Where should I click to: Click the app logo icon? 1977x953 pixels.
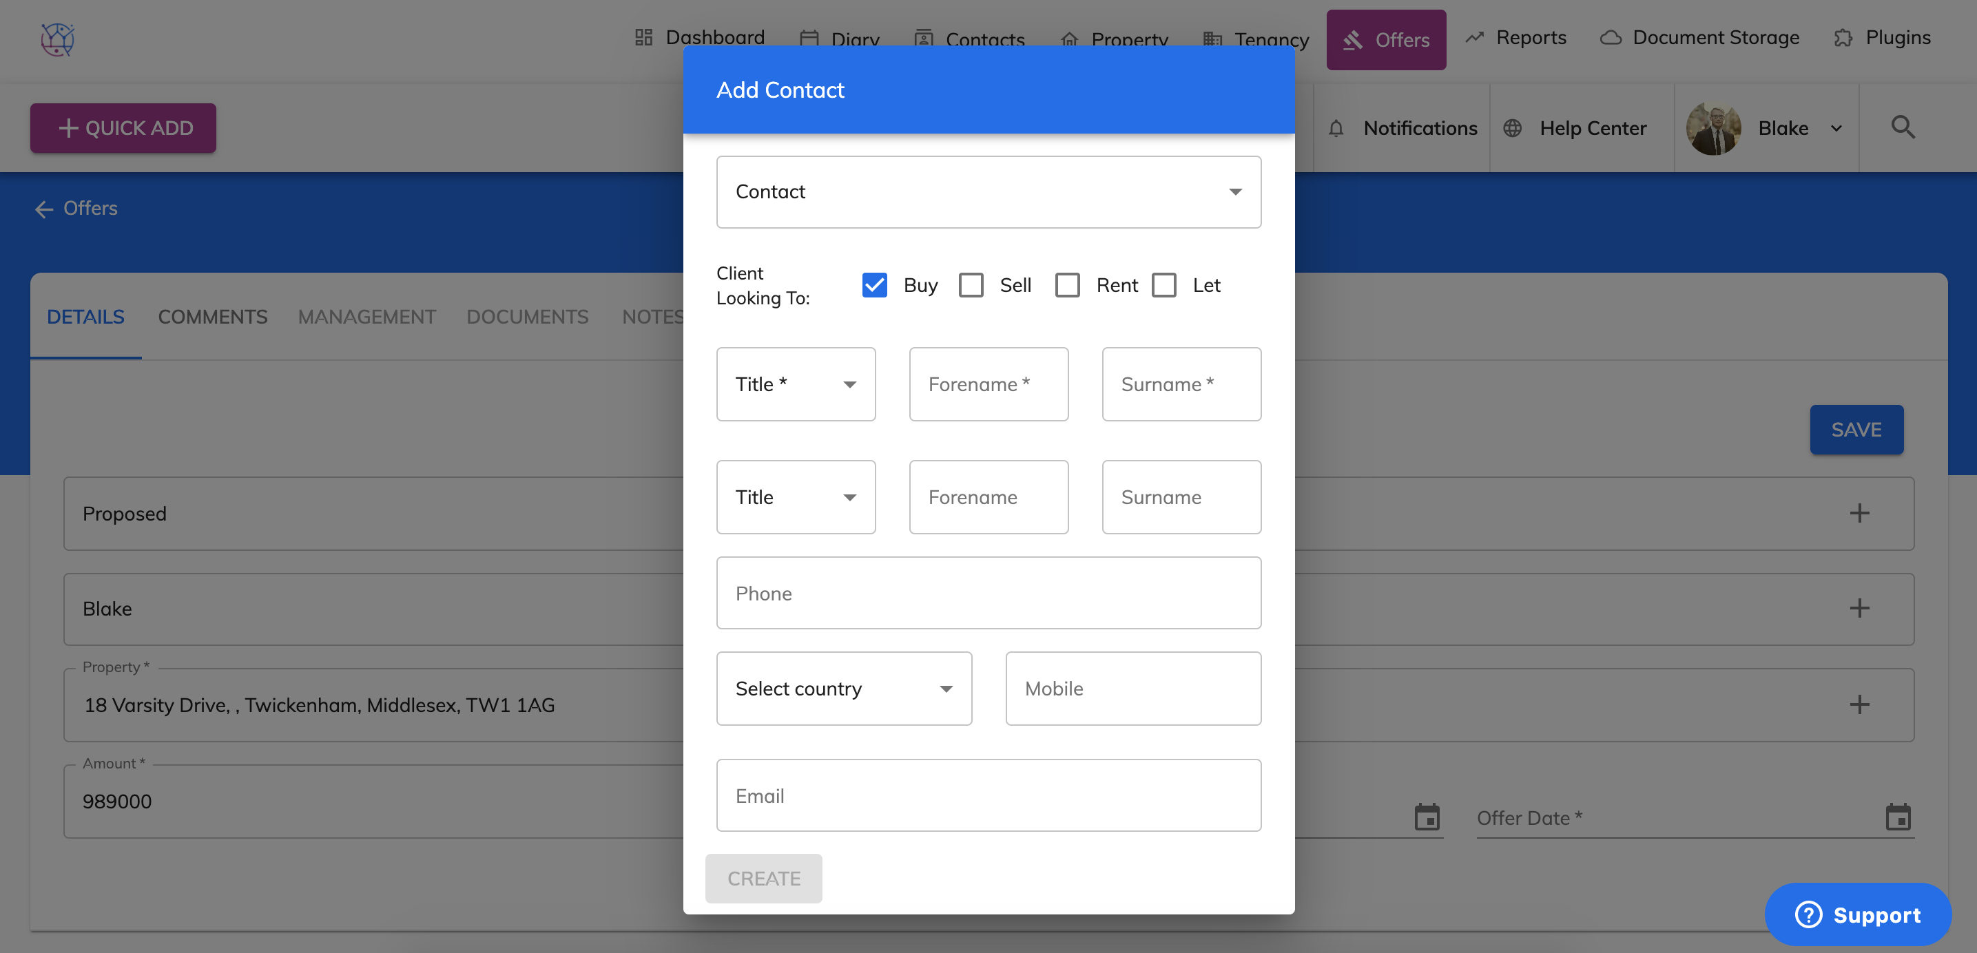coord(58,39)
